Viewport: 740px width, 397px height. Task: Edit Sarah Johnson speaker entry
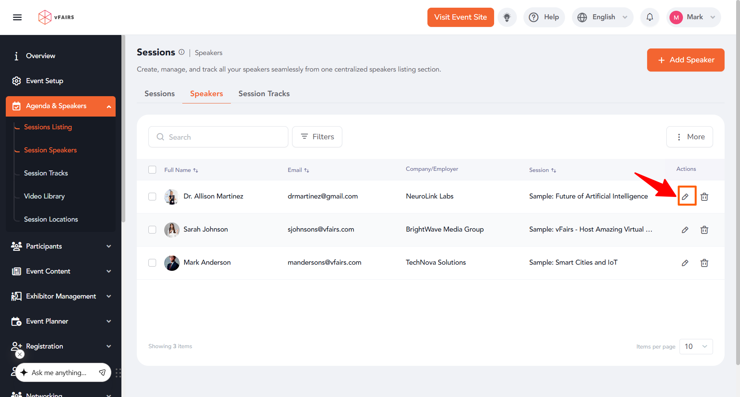click(685, 230)
